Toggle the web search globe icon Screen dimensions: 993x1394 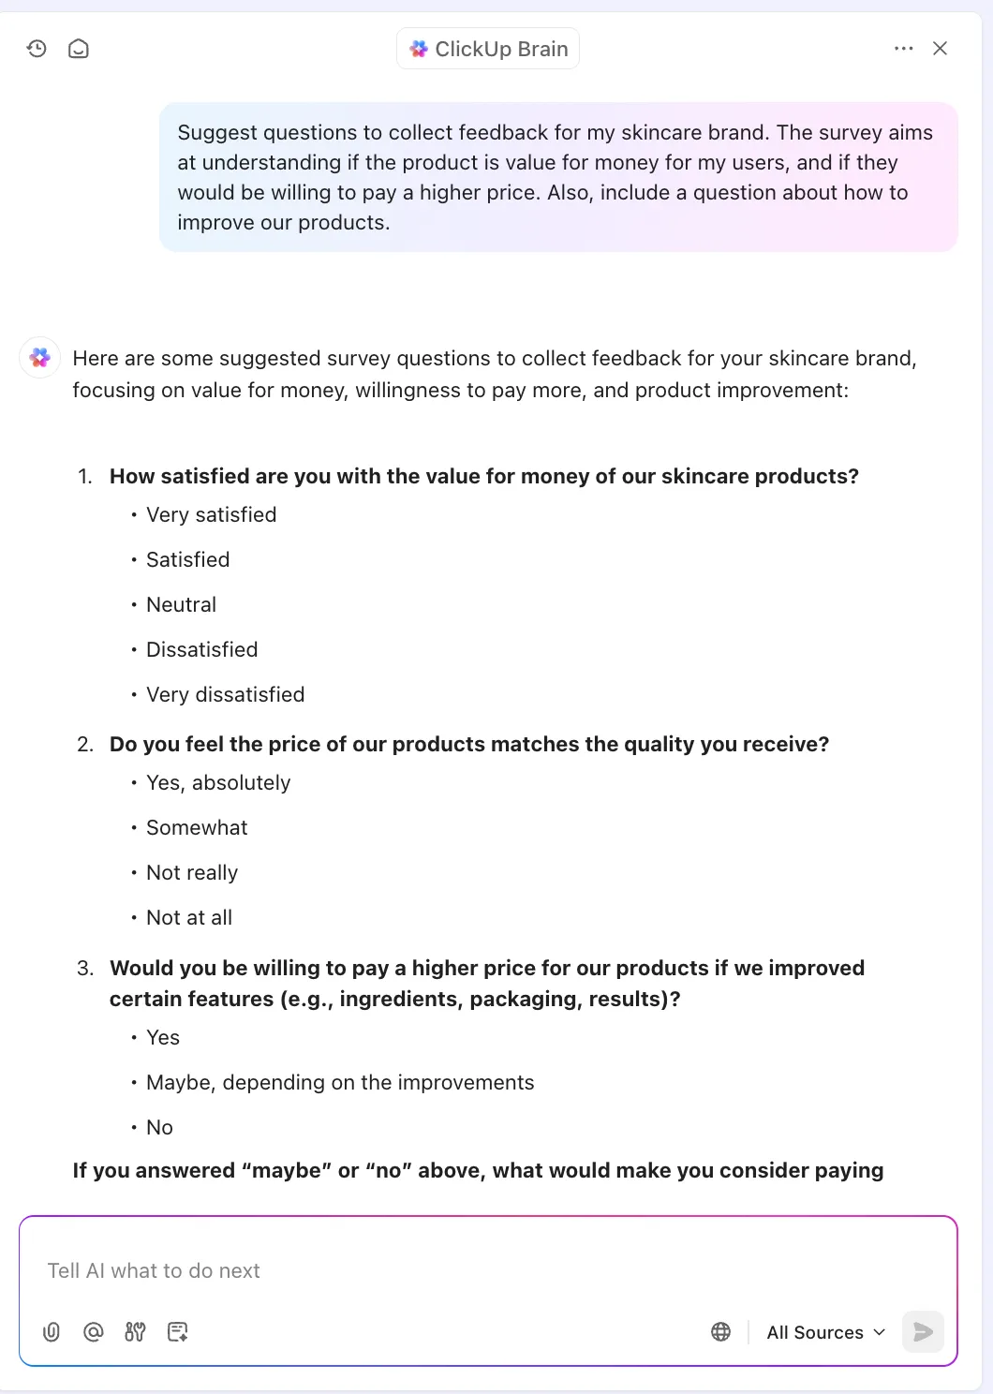(720, 1332)
